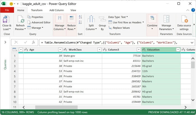Click the Refresh Preview icon
The width and height of the screenshot is (196, 115).
[21, 19]
